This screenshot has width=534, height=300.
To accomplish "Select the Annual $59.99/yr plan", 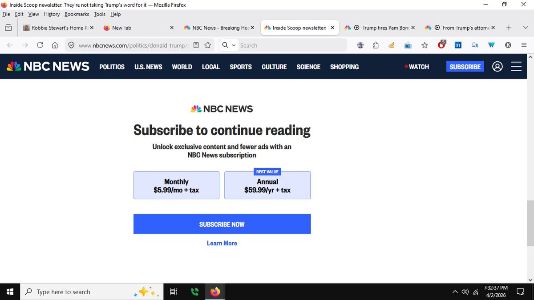I will pyautogui.click(x=267, y=185).
